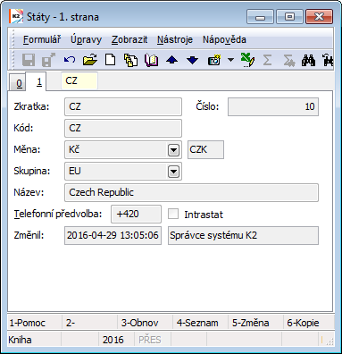
Task: Click the yellow CZ header field
Action: point(79,80)
